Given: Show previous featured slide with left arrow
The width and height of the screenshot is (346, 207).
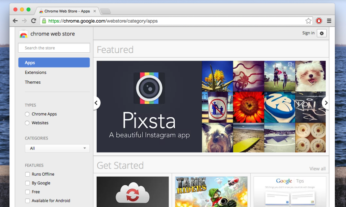Looking at the screenshot, I should point(96,103).
